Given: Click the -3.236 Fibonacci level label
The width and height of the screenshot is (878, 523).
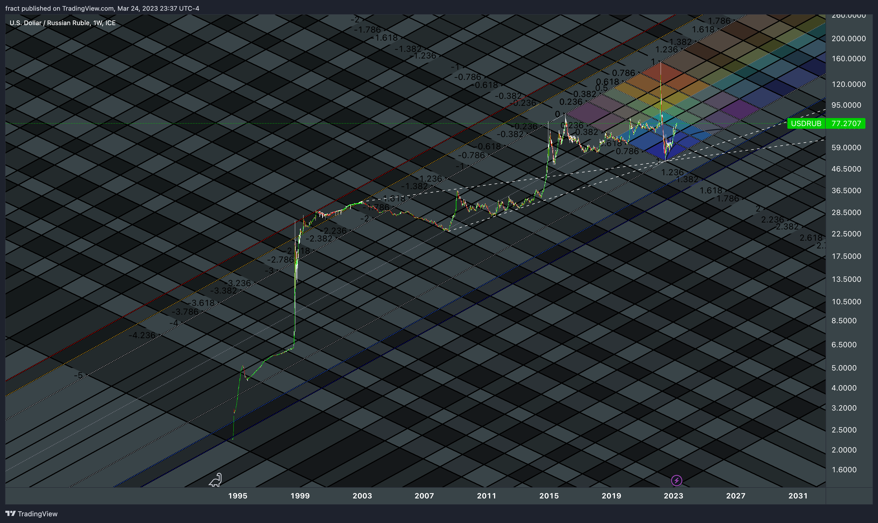Looking at the screenshot, I should tap(238, 283).
